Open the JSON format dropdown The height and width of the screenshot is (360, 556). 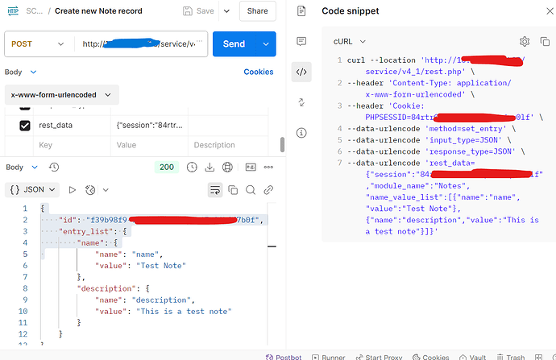pos(32,190)
